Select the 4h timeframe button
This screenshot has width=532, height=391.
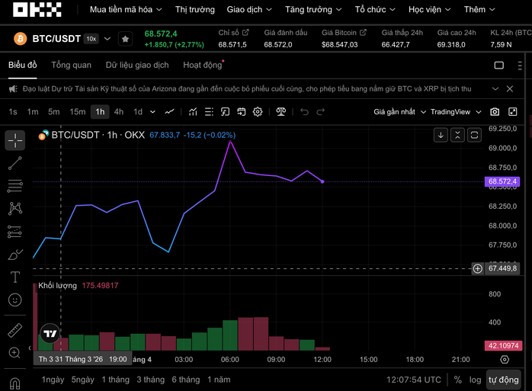tap(119, 112)
